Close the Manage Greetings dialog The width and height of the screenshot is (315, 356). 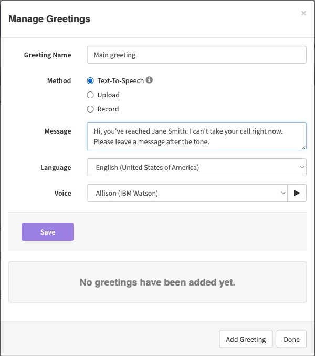[x=303, y=13]
